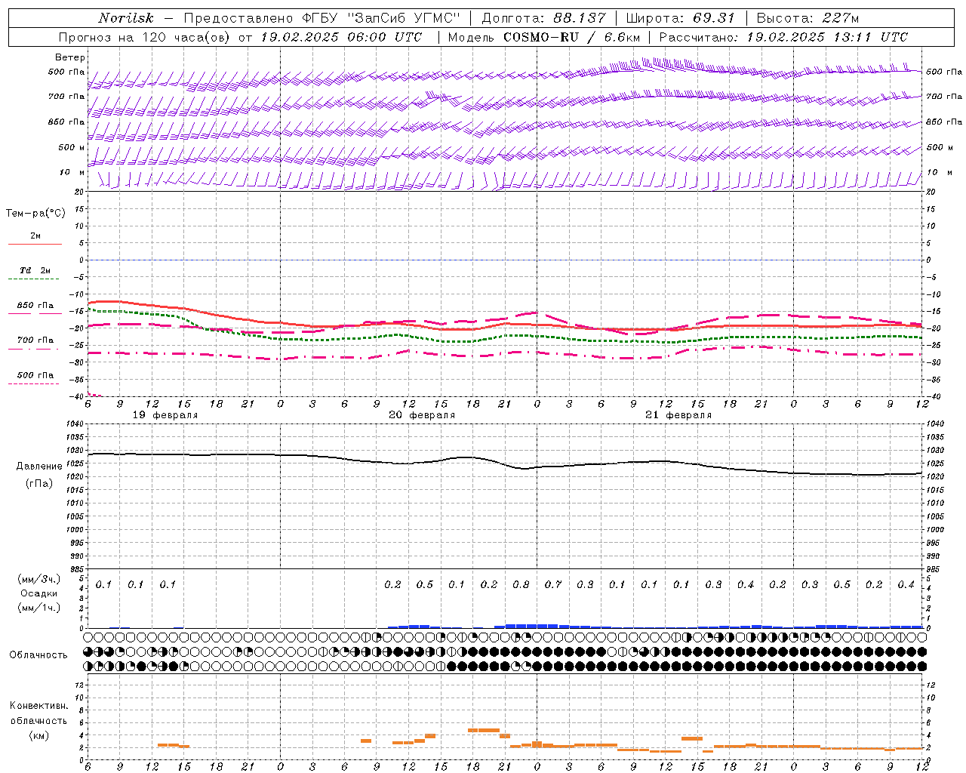966x773 pixels.
Task: Click the '700 гПа' wind label on right edge
Action: [944, 97]
